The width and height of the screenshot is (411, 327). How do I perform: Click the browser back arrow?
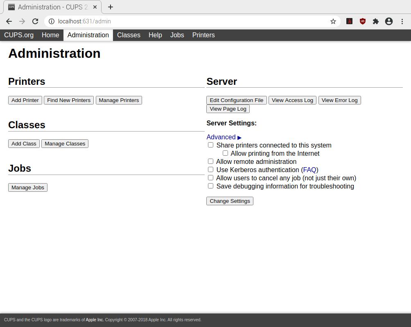(9, 21)
